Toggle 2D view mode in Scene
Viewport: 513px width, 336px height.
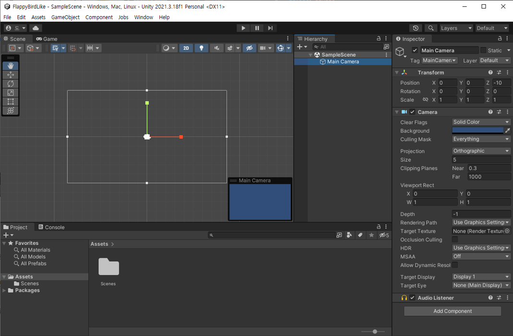coord(186,48)
